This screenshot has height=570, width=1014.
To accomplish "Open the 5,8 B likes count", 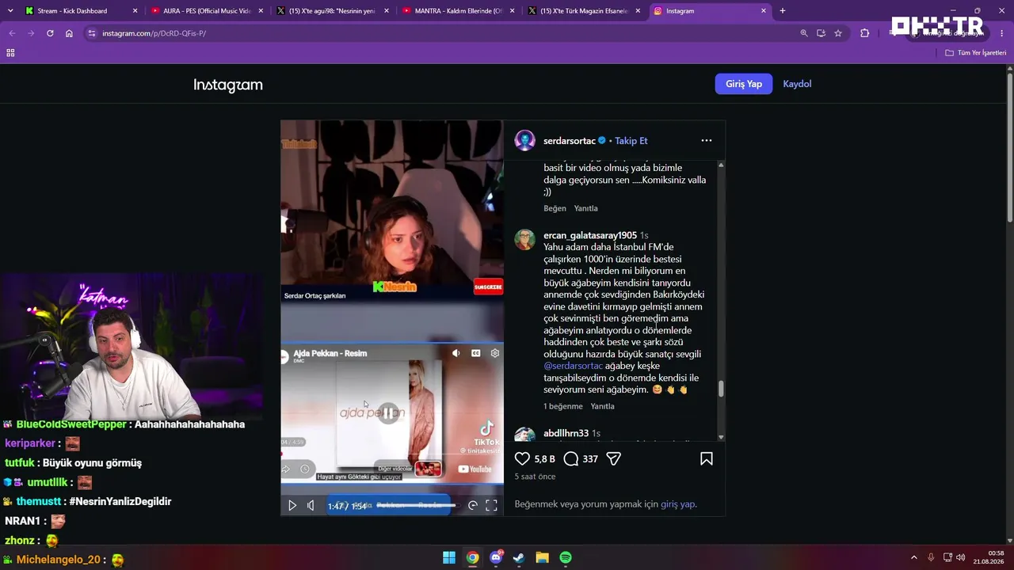I will (544, 459).
